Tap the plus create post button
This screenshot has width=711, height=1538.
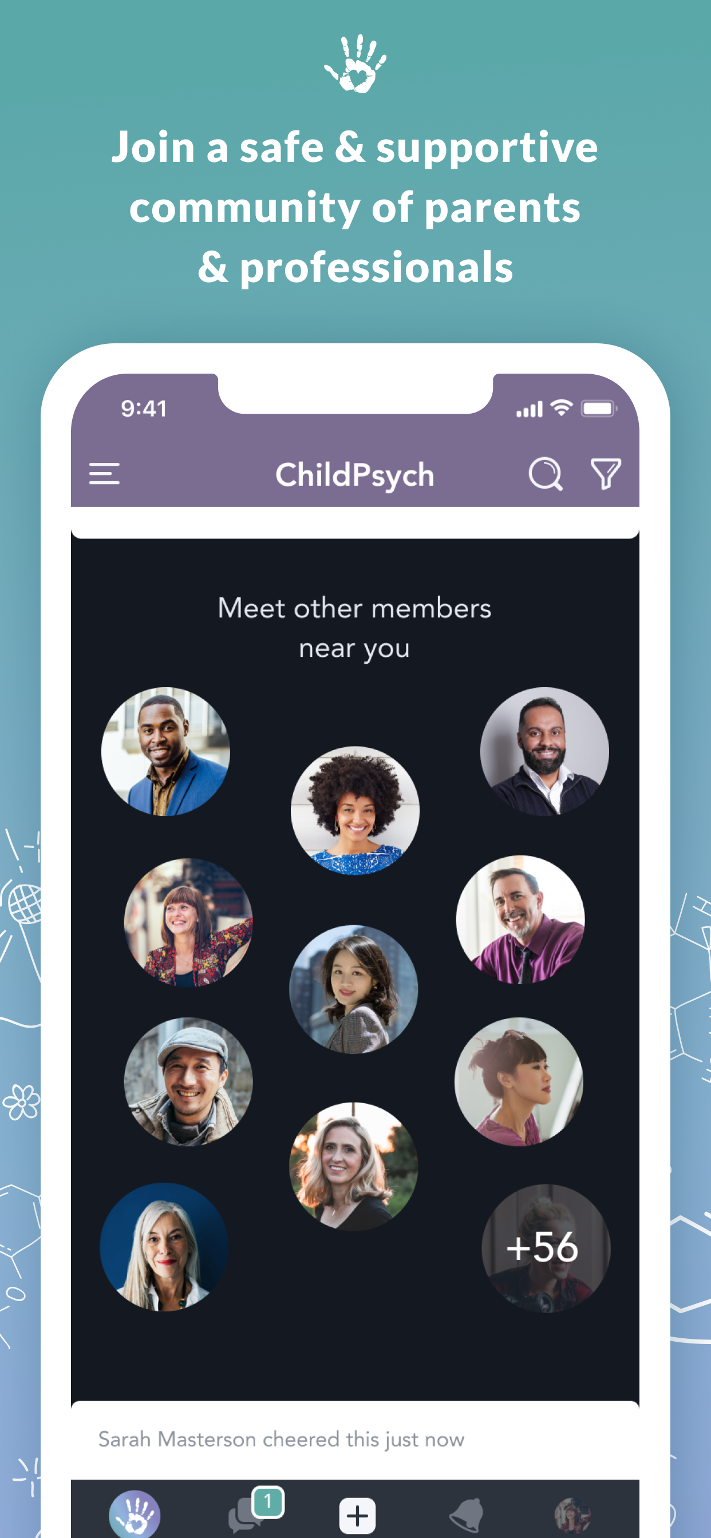click(357, 1515)
